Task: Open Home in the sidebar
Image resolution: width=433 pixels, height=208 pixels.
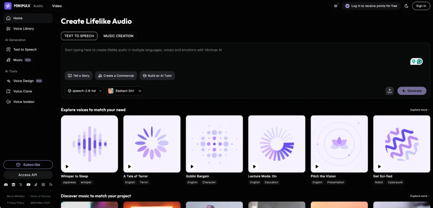Action: [28, 18]
